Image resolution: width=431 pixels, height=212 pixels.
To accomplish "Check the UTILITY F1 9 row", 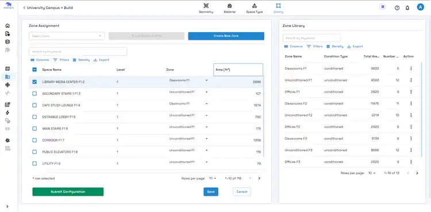I will [x=34, y=164].
